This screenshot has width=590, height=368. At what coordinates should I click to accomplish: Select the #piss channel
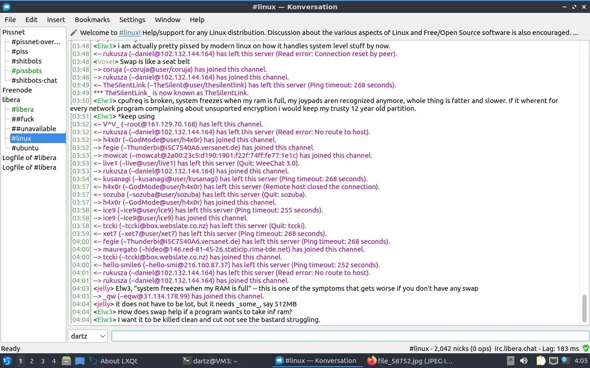20,52
